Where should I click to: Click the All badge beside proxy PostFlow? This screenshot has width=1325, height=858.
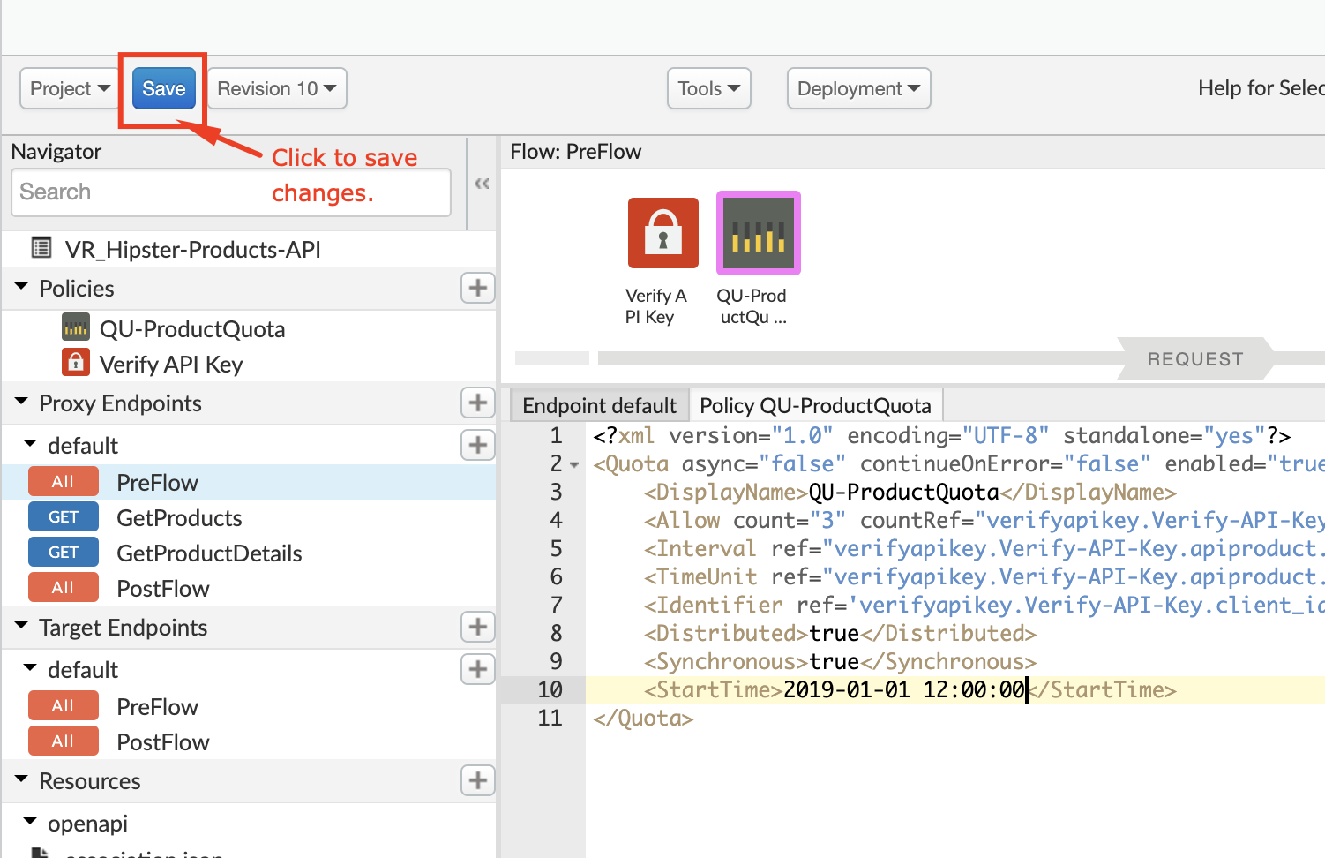pyautogui.click(x=63, y=587)
